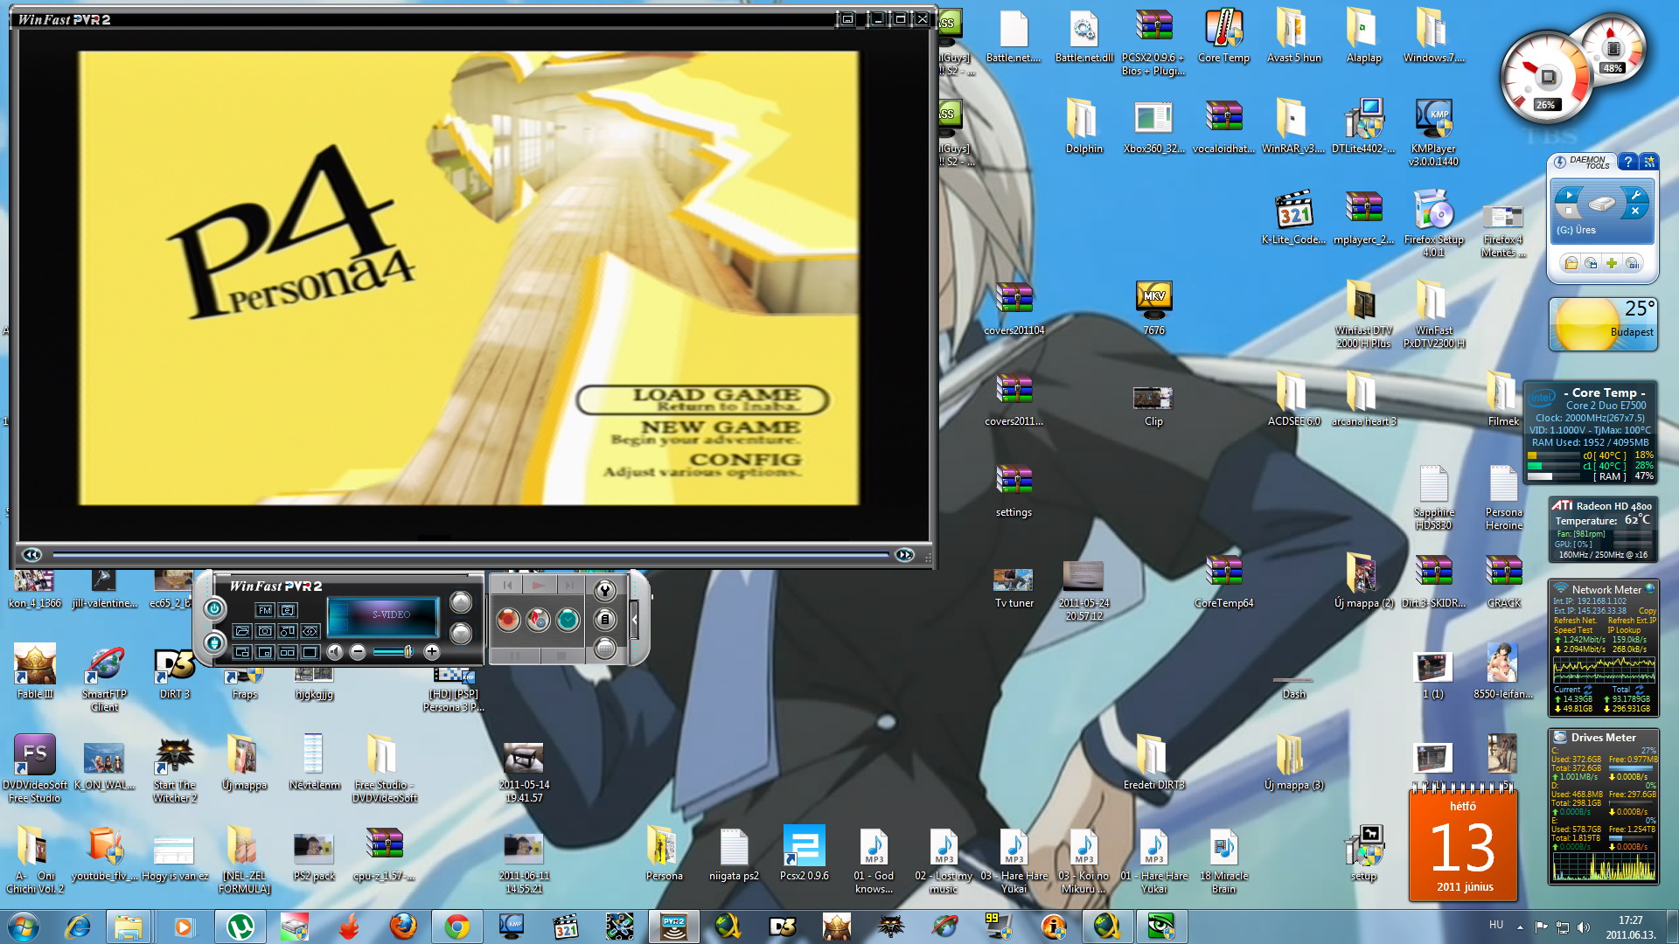The width and height of the screenshot is (1679, 944).
Task: Click the eye-shaped icon in the PVR2 panel
Action: click(x=310, y=631)
